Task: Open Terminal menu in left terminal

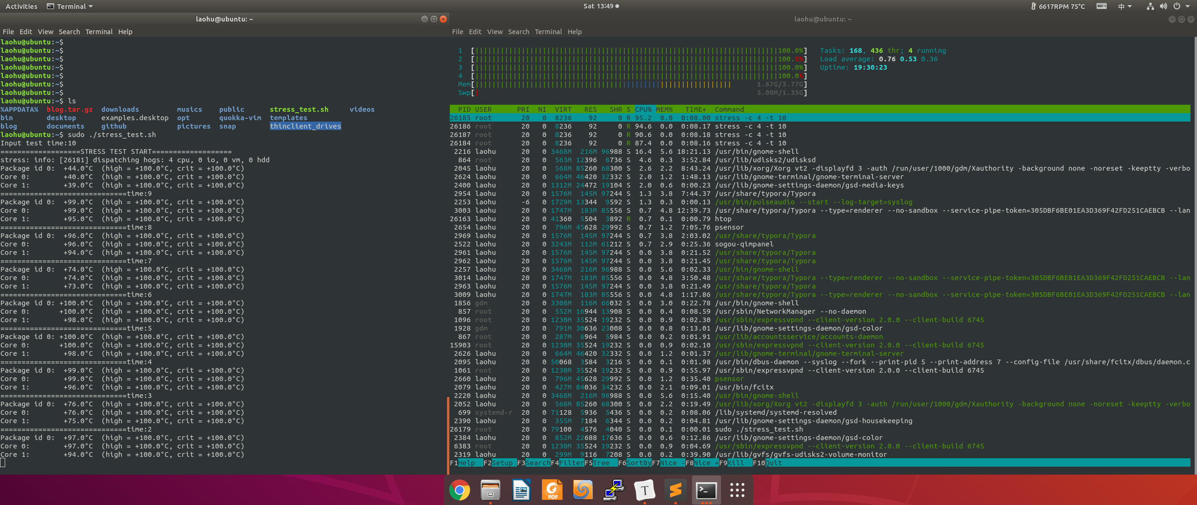Action: coord(99,32)
